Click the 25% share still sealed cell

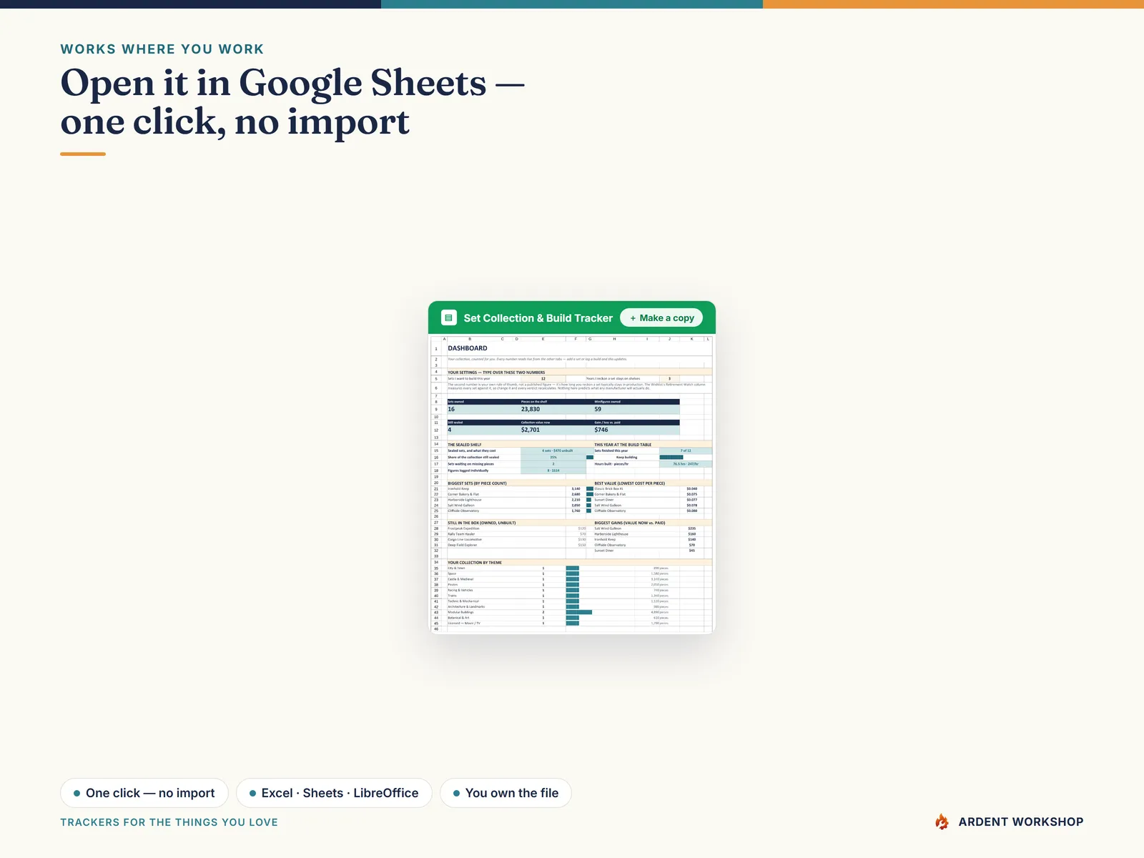click(x=553, y=458)
